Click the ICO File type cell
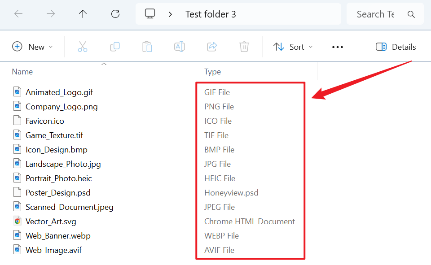 (x=218, y=121)
